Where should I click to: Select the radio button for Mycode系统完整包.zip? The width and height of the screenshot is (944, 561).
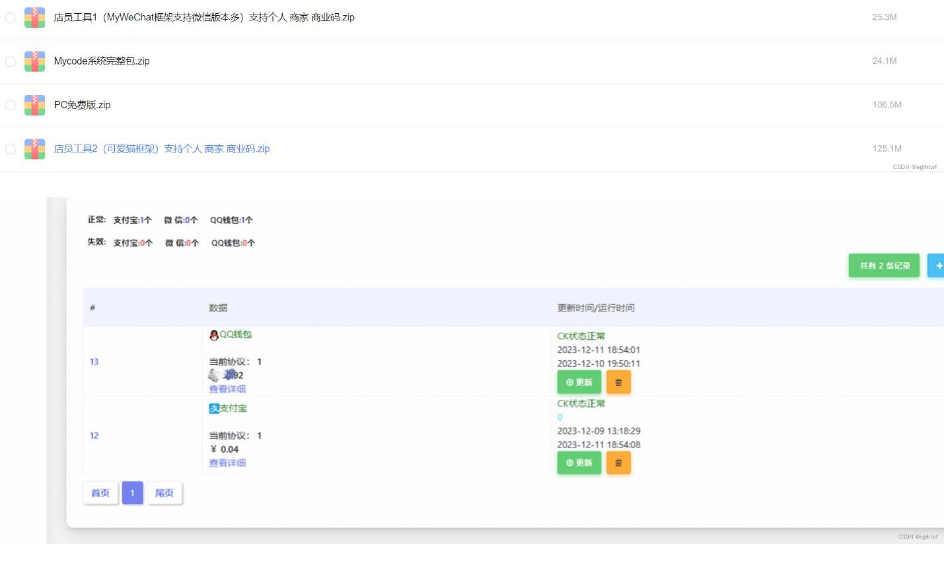pos(10,61)
